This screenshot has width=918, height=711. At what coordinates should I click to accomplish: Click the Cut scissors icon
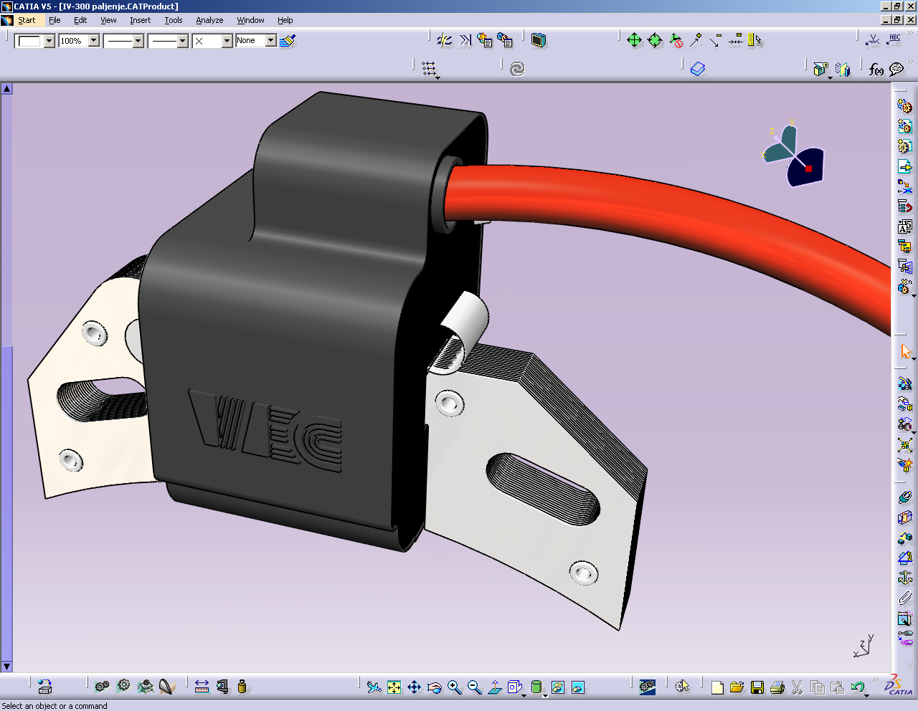pyautogui.click(x=797, y=687)
